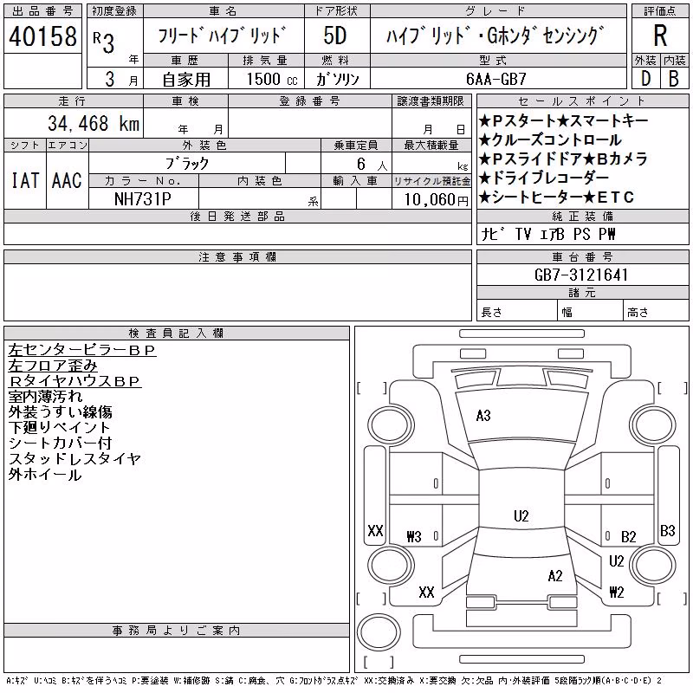
Task: Select exterior color ブラック
Action: pos(187,164)
